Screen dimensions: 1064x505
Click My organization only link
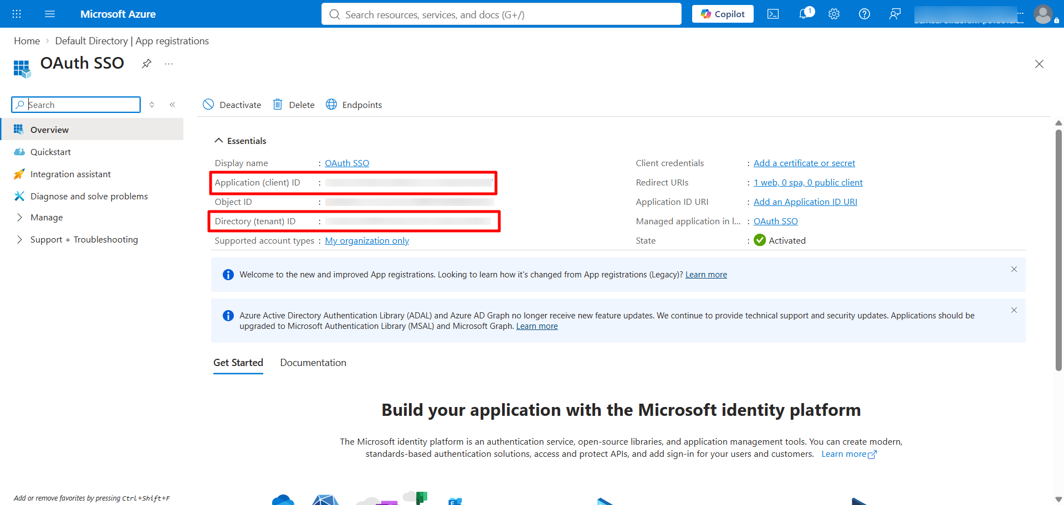[367, 240]
